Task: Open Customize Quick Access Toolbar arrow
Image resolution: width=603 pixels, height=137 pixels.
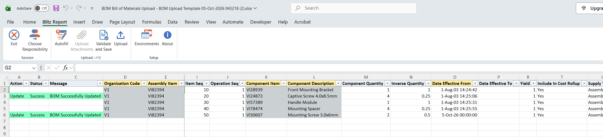Action: point(92,8)
